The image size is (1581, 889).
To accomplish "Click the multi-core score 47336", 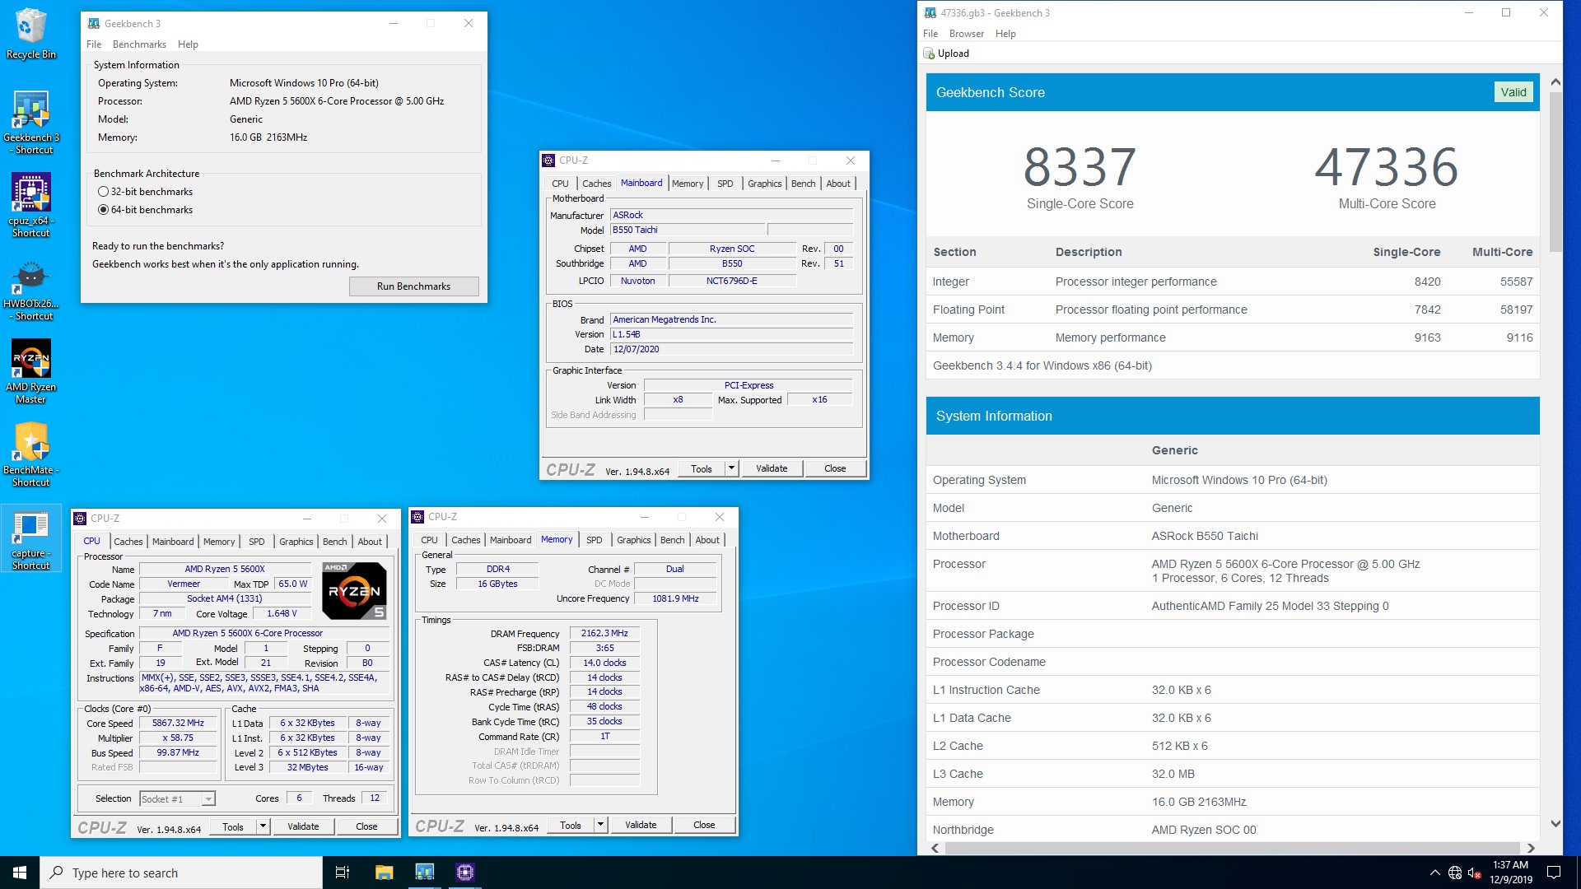I will click(x=1387, y=167).
